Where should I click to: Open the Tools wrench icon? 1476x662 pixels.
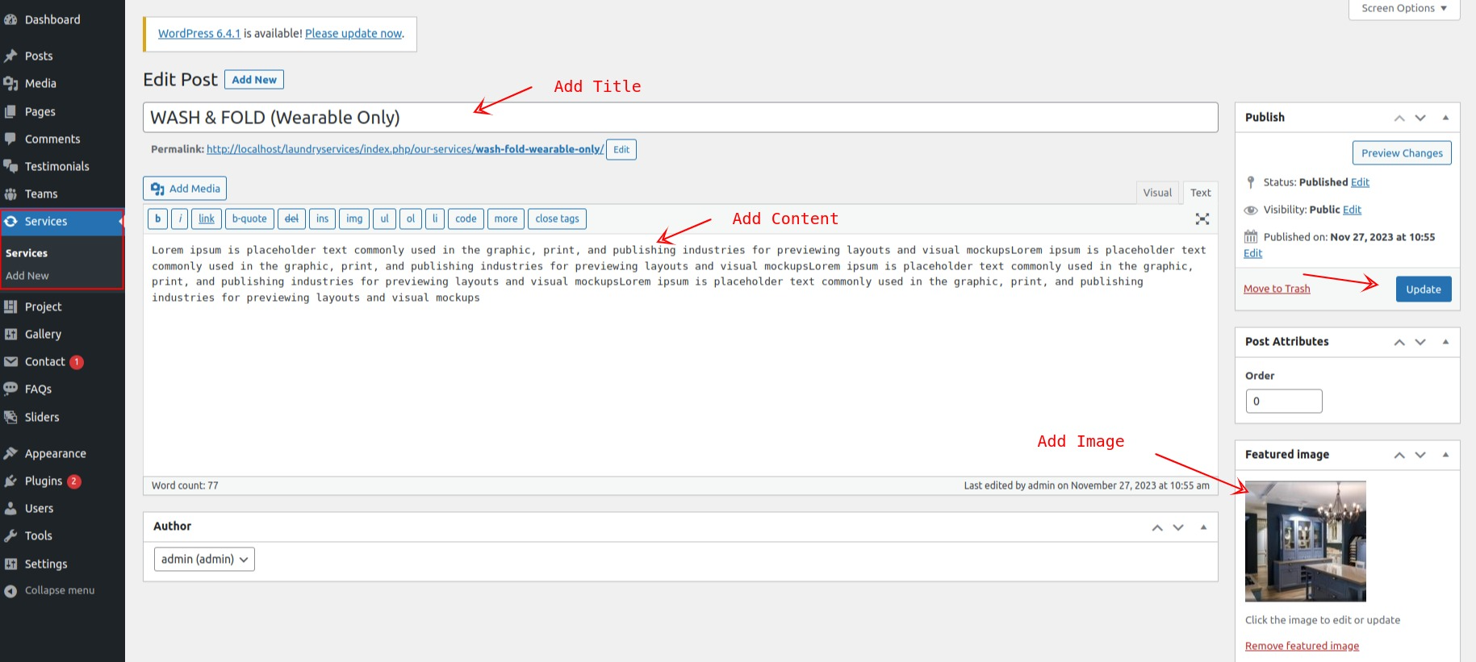point(10,536)
